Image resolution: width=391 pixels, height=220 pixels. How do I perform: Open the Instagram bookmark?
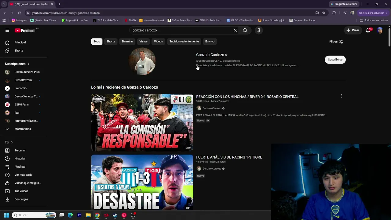tap(20, 20)
